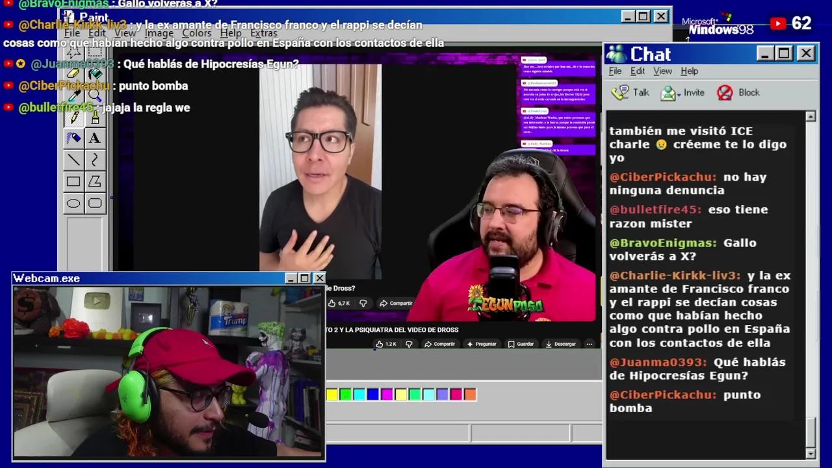The height and width of the screenshot is (468, 832).
Task: Choose the cyan color swatch
Action: pos(359,394)
